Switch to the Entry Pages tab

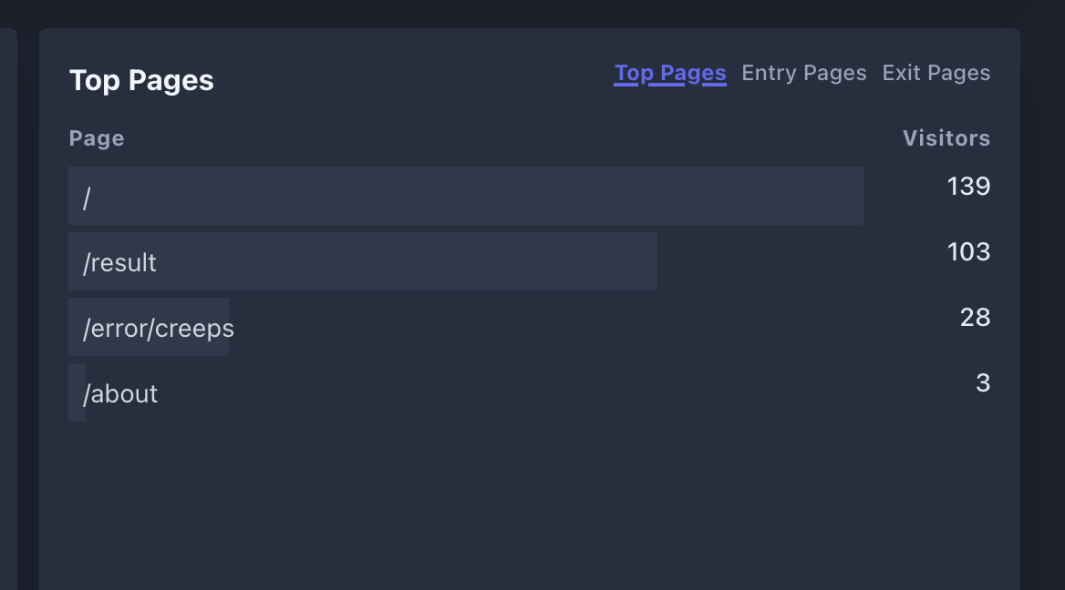[803, 73]
